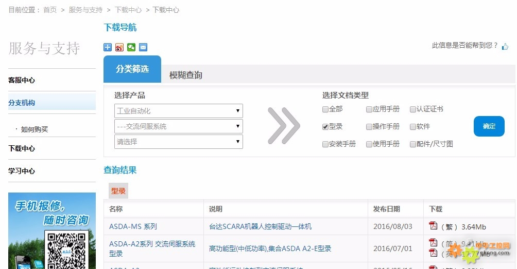Click the 2016/07/01 date cell
Screen dimensions: 517x269
click(393, 248)
